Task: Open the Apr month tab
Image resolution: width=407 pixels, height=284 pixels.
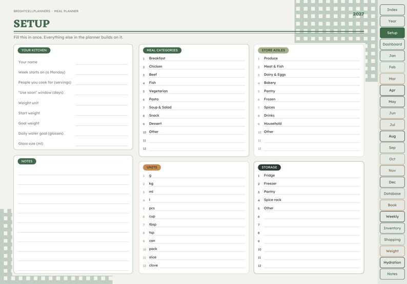Action: pos(392,90)
